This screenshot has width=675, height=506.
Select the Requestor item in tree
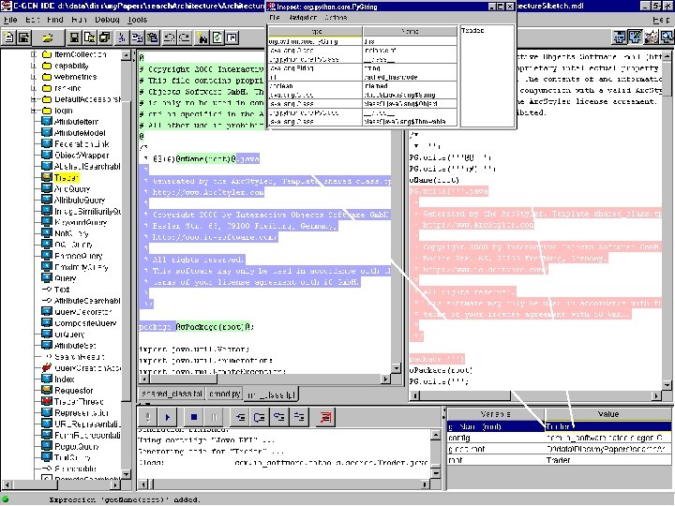click(73, 390)
